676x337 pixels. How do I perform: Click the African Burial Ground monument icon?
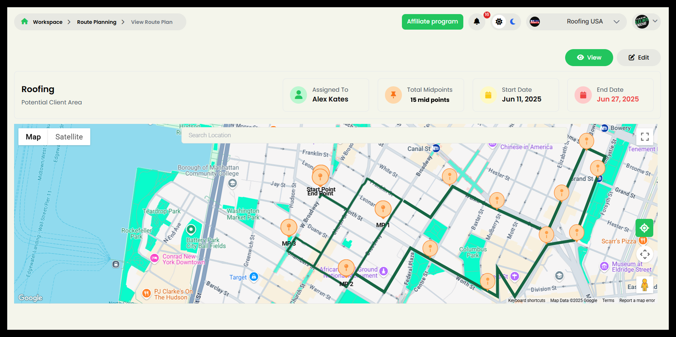pos(383,271)
